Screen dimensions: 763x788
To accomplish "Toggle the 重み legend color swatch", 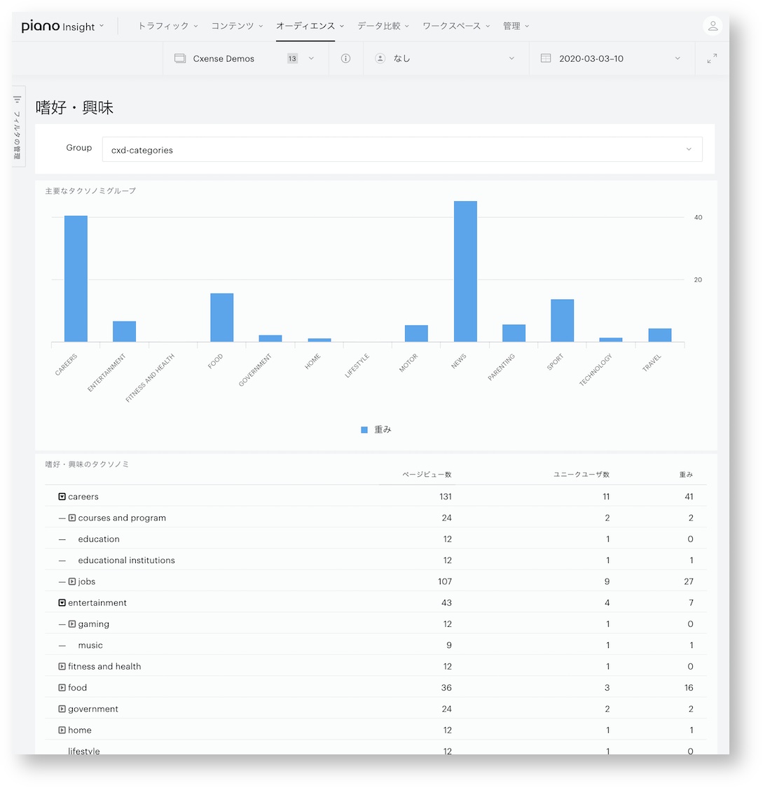I will 364,429.
